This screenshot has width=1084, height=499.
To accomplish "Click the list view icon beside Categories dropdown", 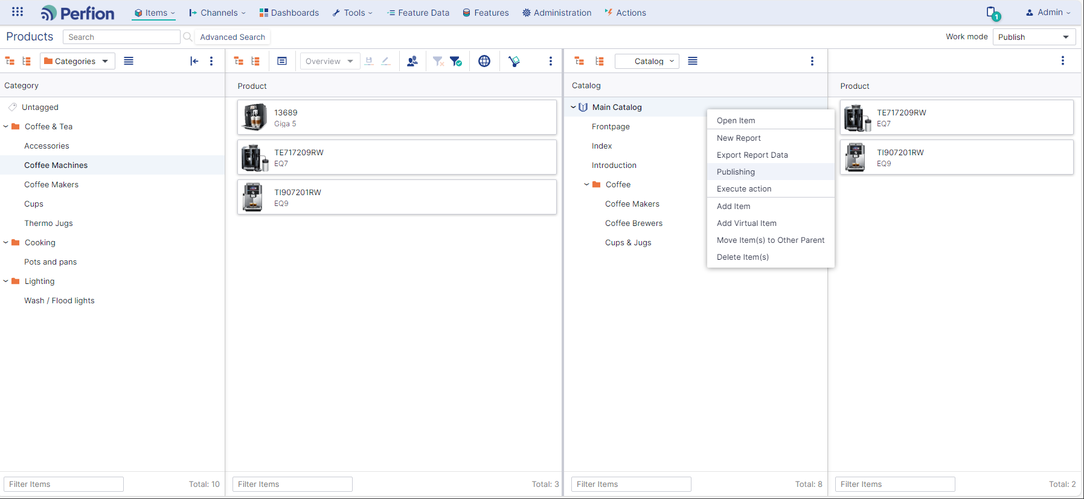I will point(129,61).
